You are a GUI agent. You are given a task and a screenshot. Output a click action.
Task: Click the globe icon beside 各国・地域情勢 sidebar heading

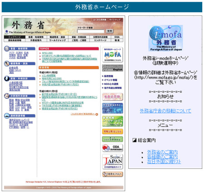(x=7, y=49)
